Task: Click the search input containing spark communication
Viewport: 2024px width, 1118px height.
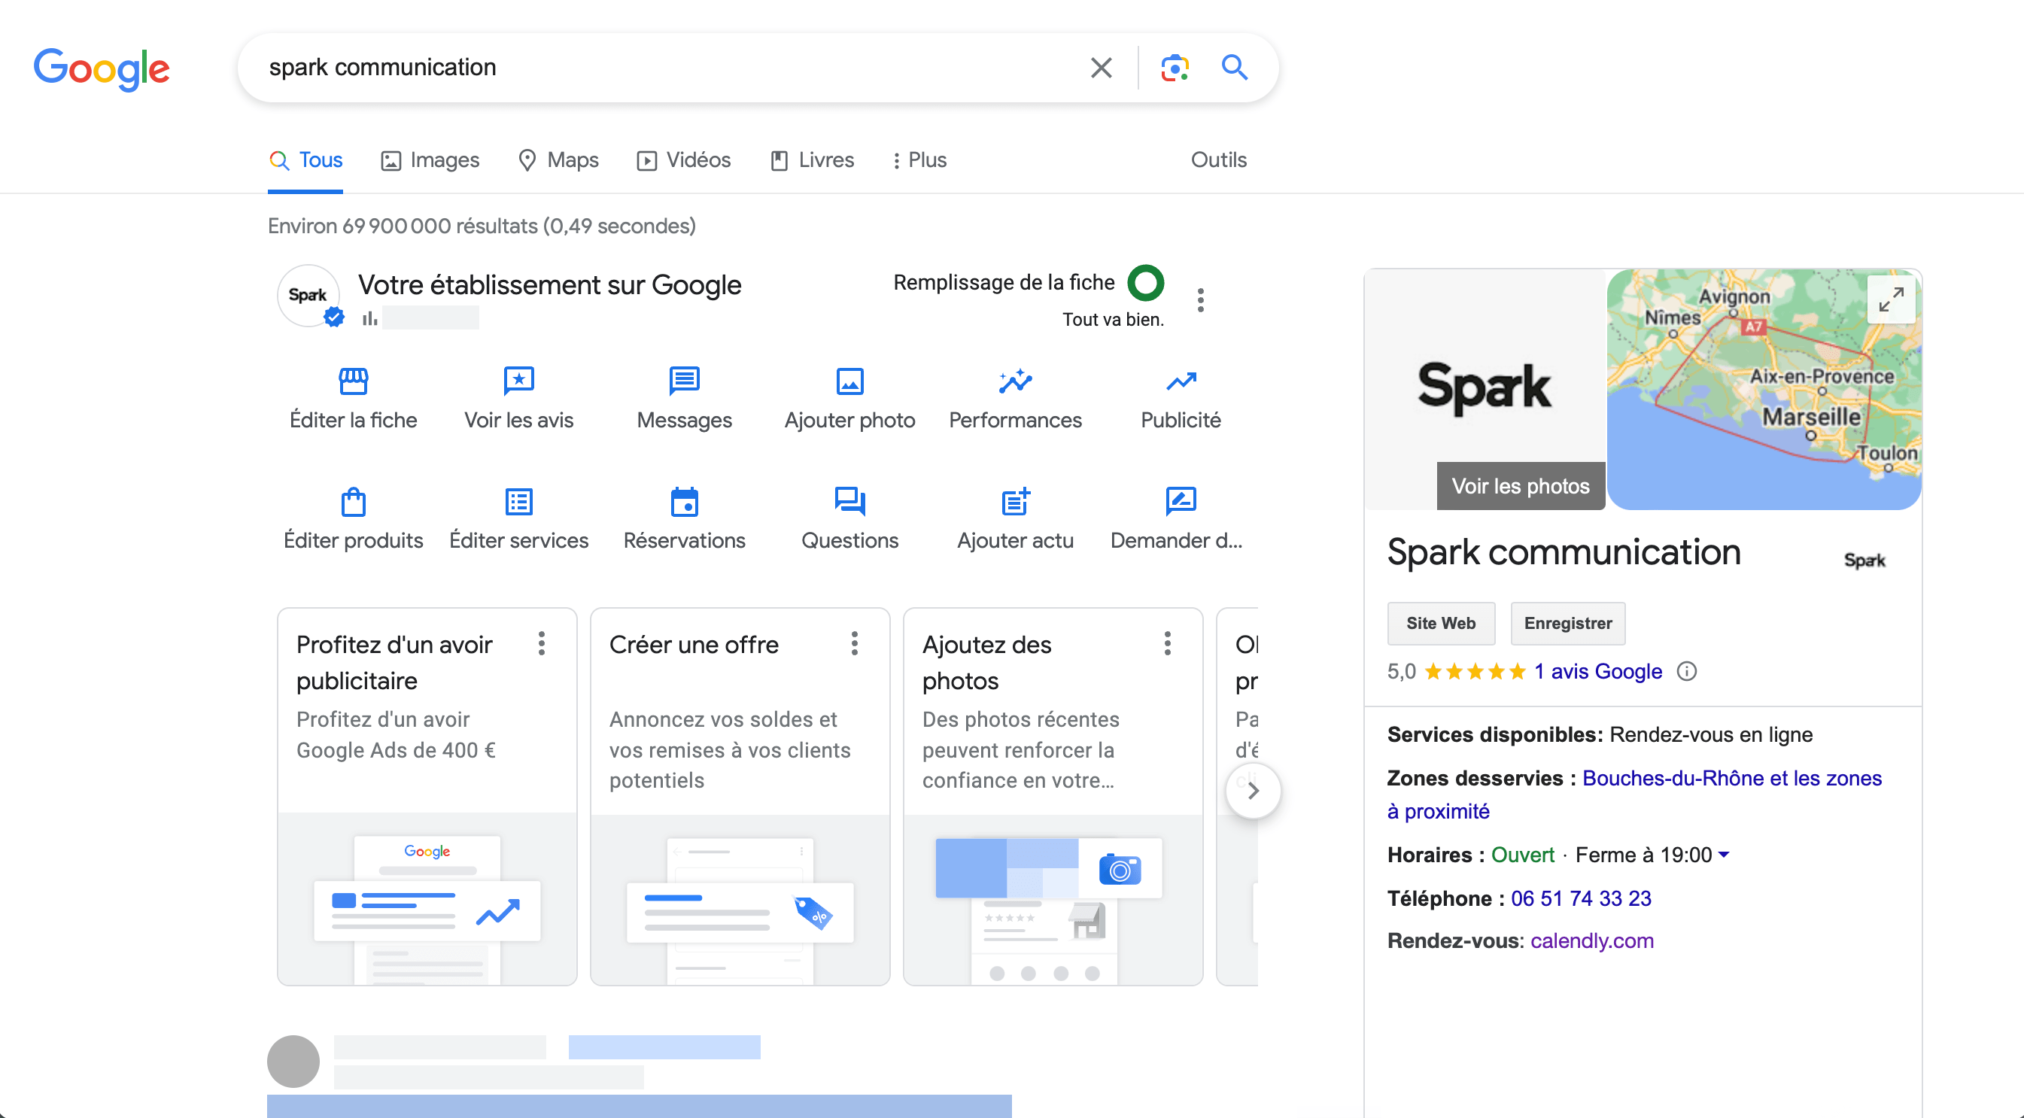Action: click(x=668, y=68)
